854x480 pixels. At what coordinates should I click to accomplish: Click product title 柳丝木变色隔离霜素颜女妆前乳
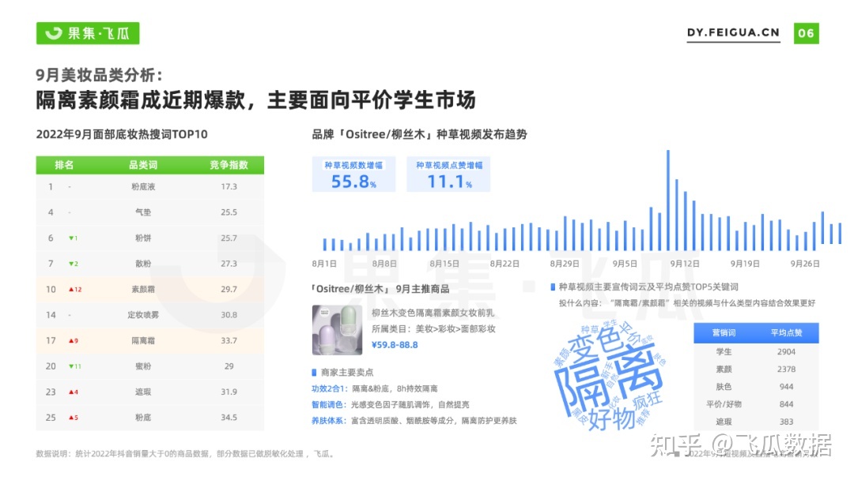[x=433, y=313]
